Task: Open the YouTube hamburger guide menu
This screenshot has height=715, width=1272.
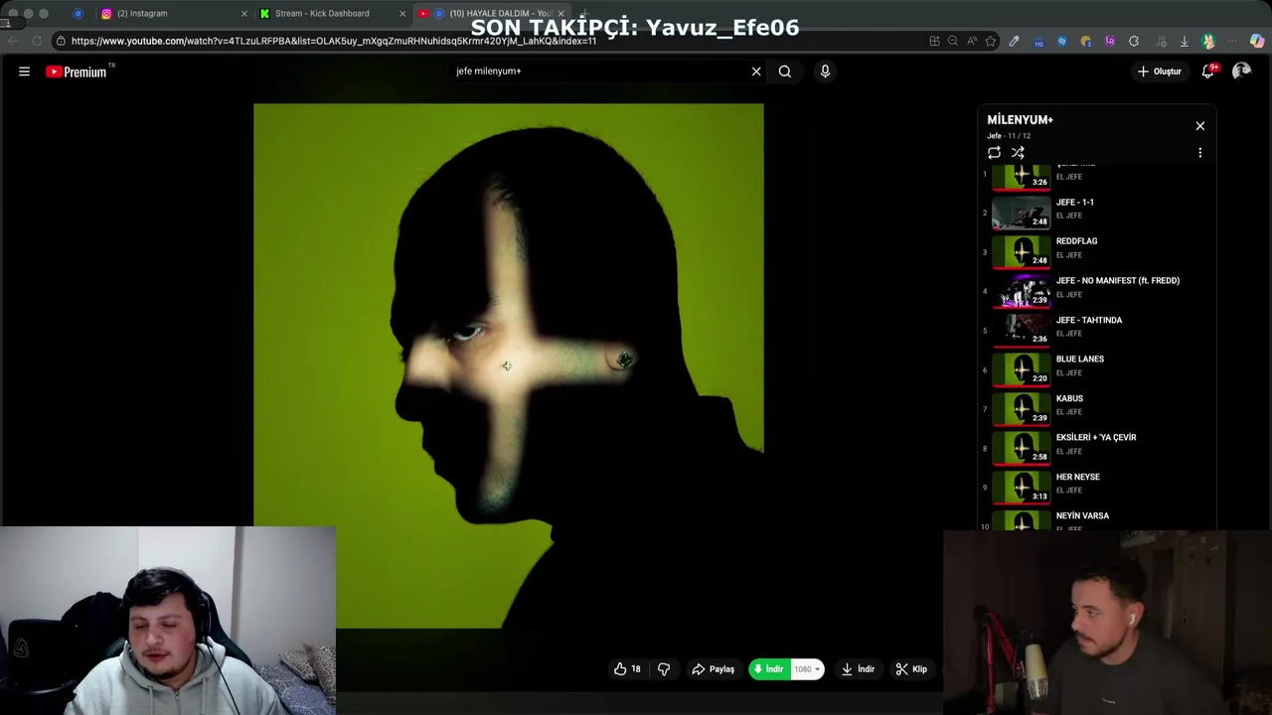Action: coord(24,71)
